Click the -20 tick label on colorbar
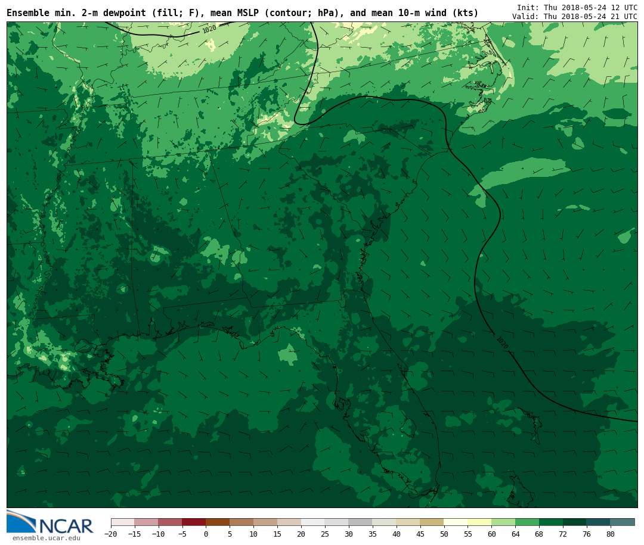This screenshot has width=644, height=545. coord(110,534)
